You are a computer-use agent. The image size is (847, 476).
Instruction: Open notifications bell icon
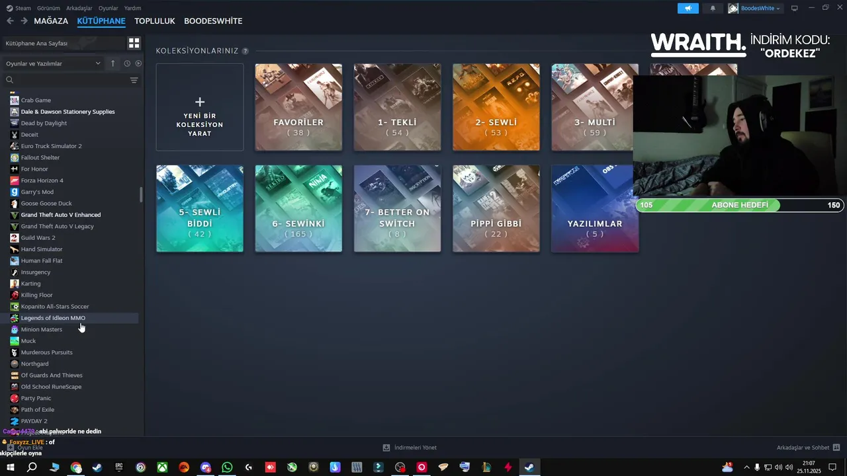(x=713, y=8)
